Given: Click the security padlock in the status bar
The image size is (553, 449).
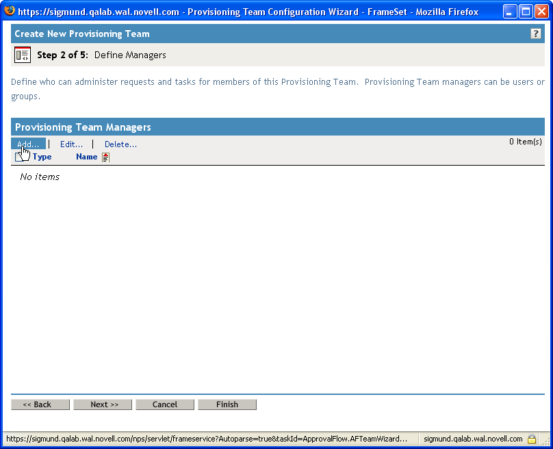Looking at the screenshot, I should click(x=532, y=439).
